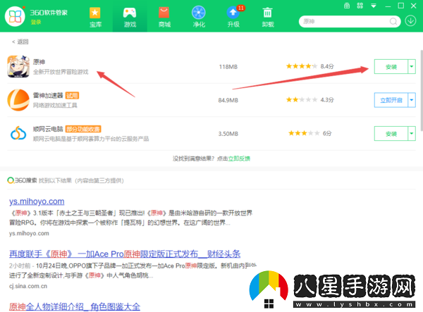Click the 84.9MB size text
This screenshot has height=312, width=423.
(228, 101)
